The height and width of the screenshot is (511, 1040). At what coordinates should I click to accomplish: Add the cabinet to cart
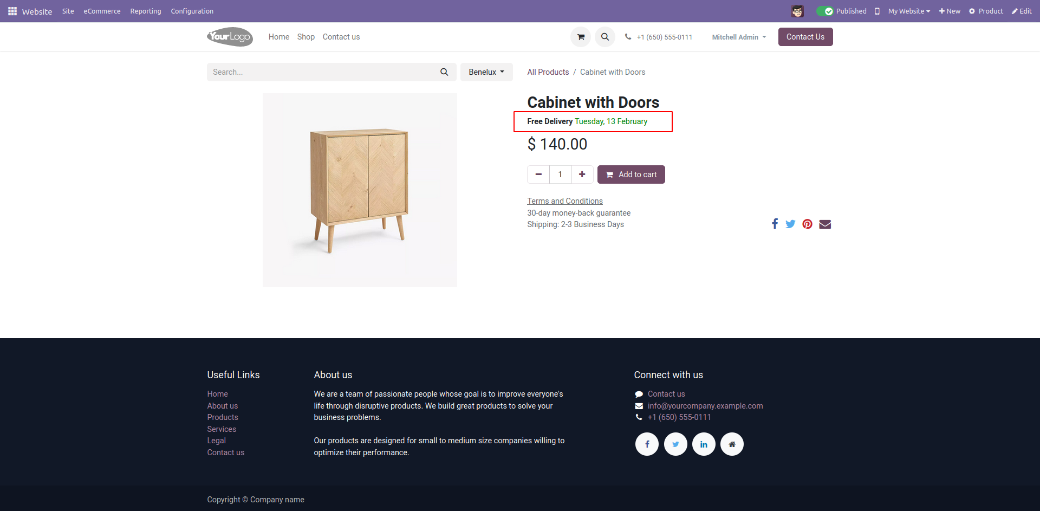tap(631, 174)
